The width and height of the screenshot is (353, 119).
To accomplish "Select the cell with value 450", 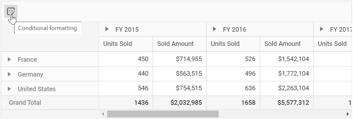I will tap(126, 59).
